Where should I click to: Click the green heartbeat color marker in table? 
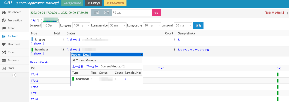[x=32, y=49]
